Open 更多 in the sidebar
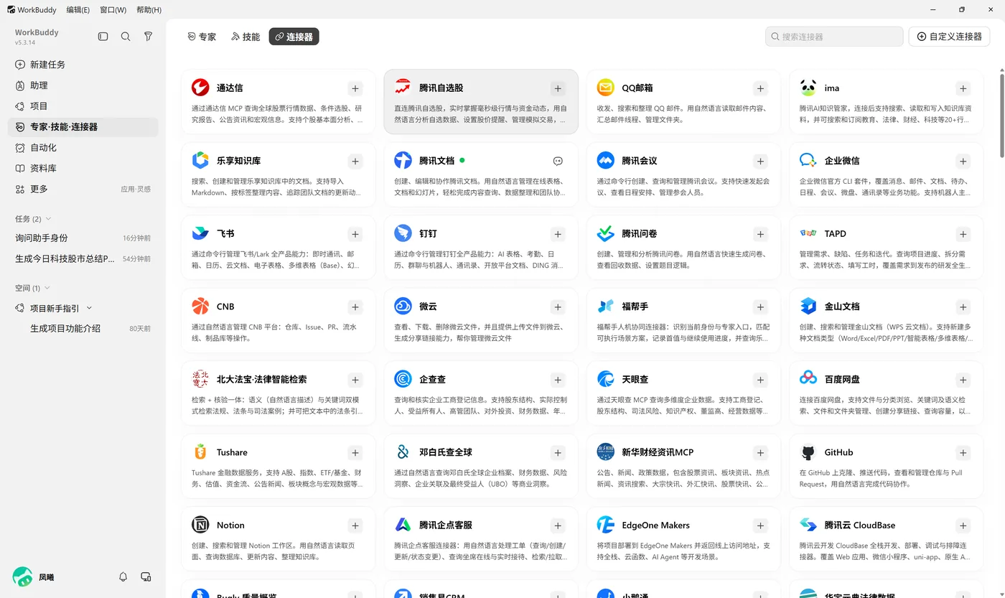The image size is (1005, 598). point(83,190)
